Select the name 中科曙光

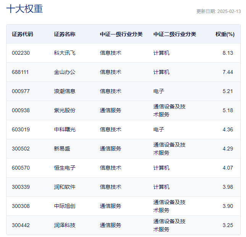(65, 129)
